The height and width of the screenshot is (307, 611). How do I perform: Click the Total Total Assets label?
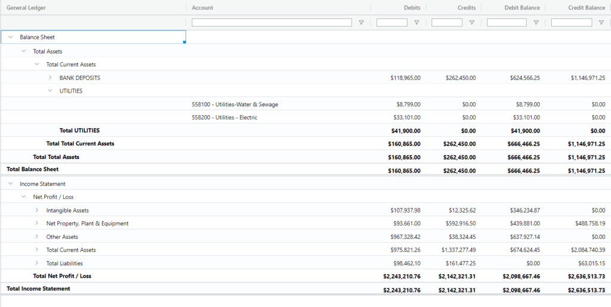[56, 157]
